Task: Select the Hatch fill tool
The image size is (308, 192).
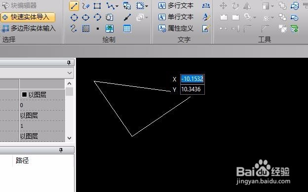Action: click(x=86, y=29)
